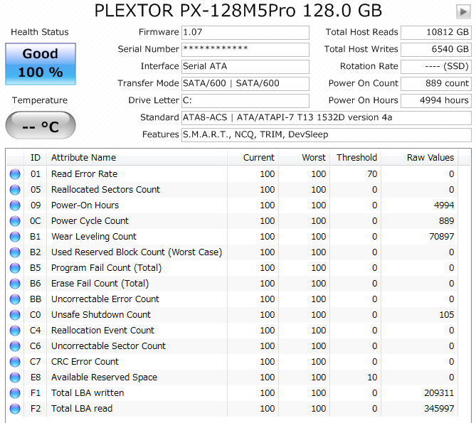Click the Worst column header
This screenshot has width=476, height=423.
(x=304, y=158)
